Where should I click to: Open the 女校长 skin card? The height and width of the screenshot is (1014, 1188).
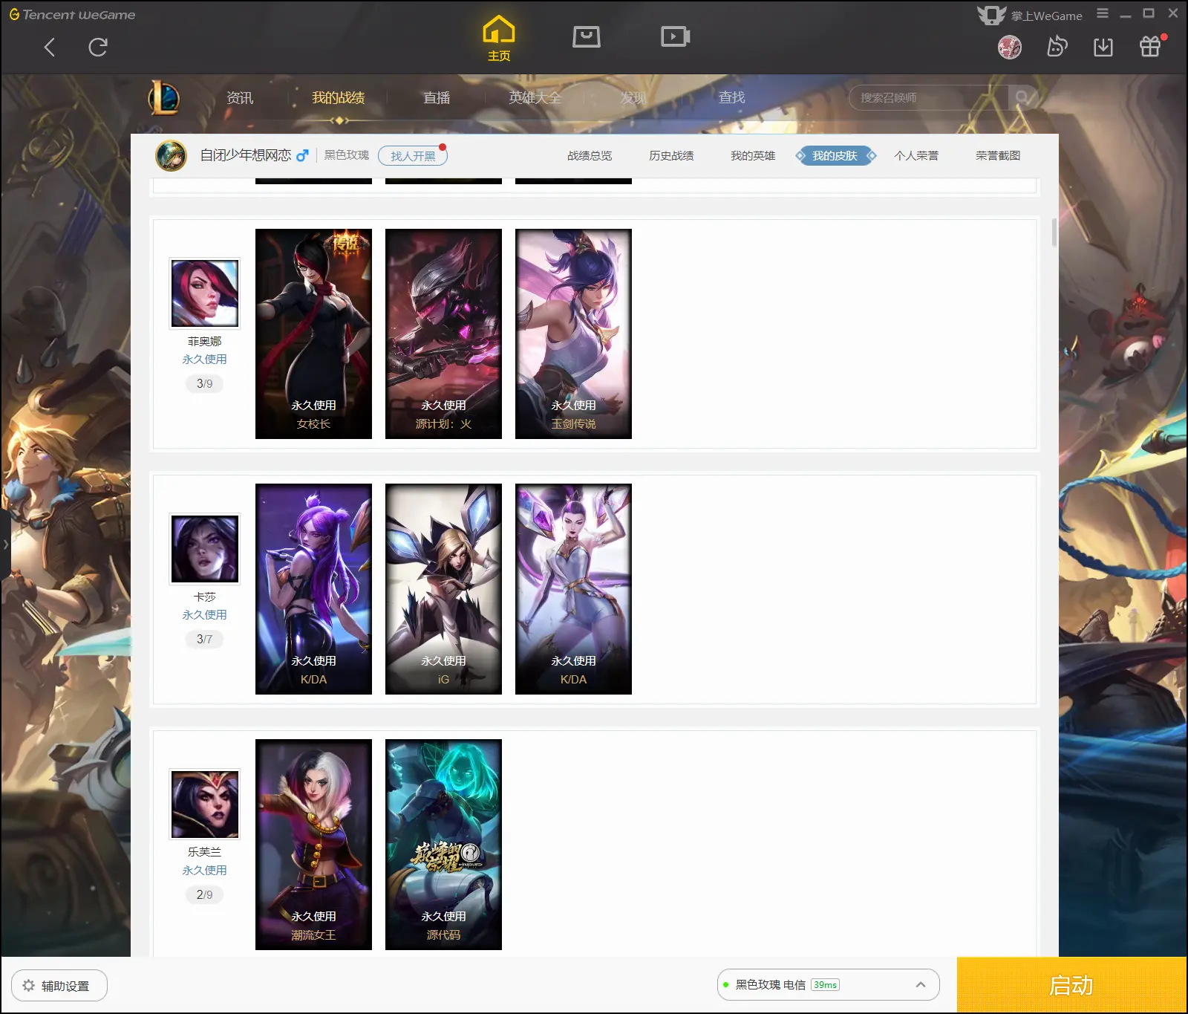[313, 334]
